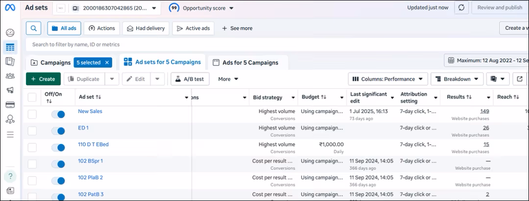Click the news feed icon at sidebar bottom

pos(10,191)
